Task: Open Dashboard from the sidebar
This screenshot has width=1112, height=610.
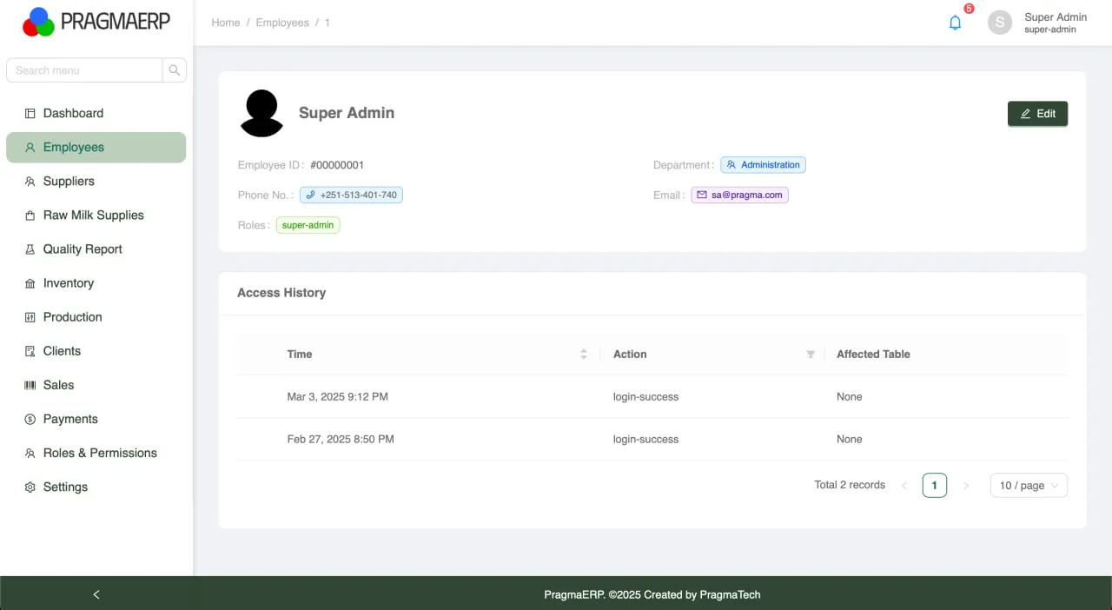Action: point(96,113)
